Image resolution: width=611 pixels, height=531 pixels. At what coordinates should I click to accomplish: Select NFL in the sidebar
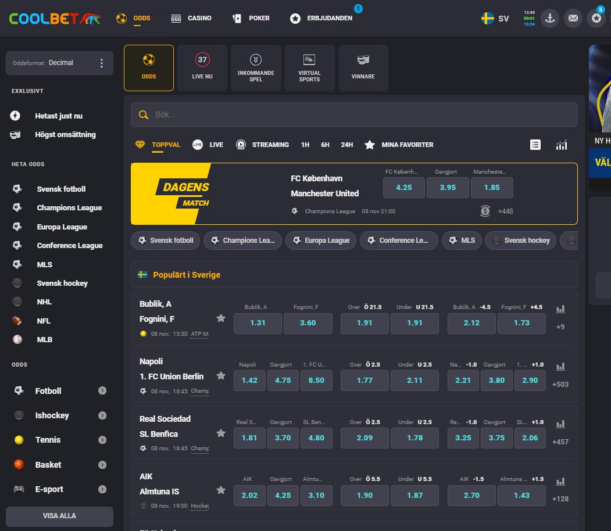pos(43,321)
